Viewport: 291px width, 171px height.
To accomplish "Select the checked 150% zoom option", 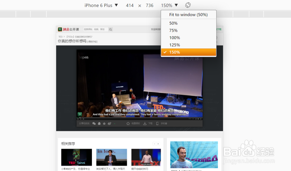I will [188, 52].
